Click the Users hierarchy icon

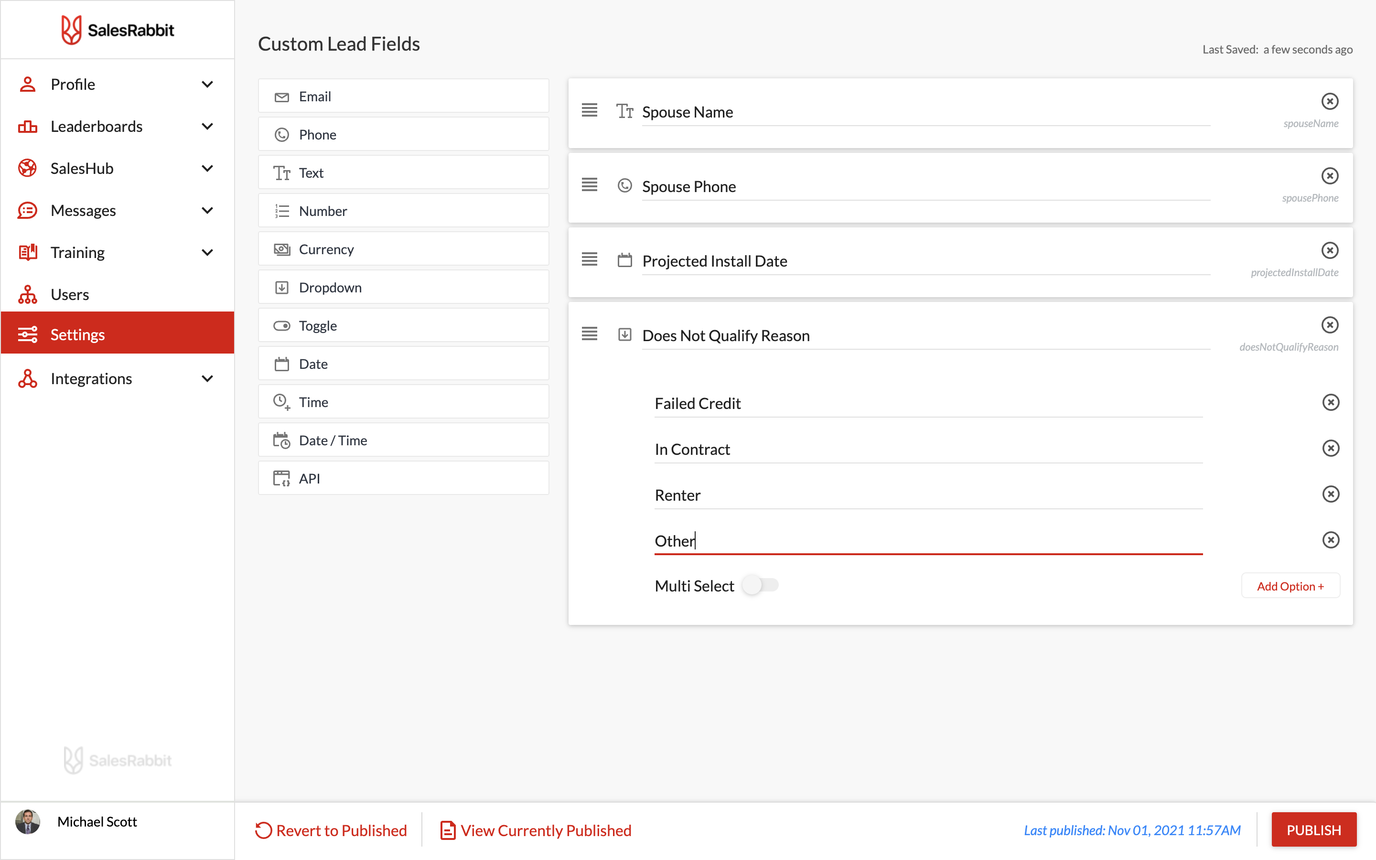27,295
